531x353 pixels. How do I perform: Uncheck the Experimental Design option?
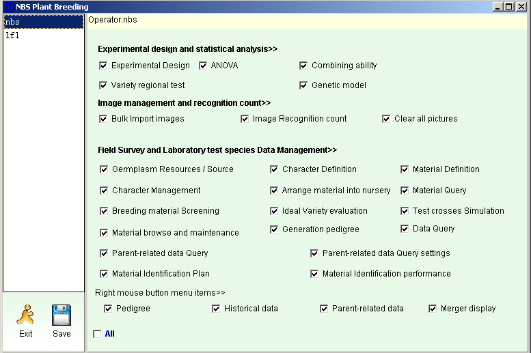(x=103, y=66)
